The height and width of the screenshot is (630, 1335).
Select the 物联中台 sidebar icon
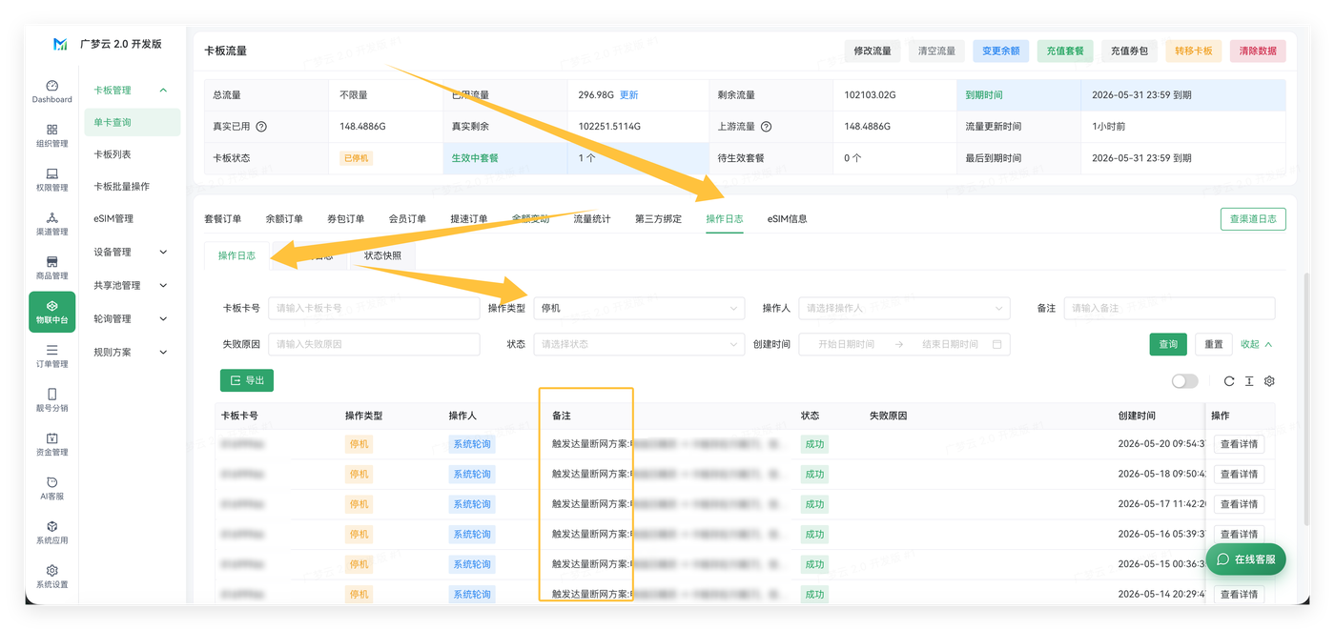51,312
